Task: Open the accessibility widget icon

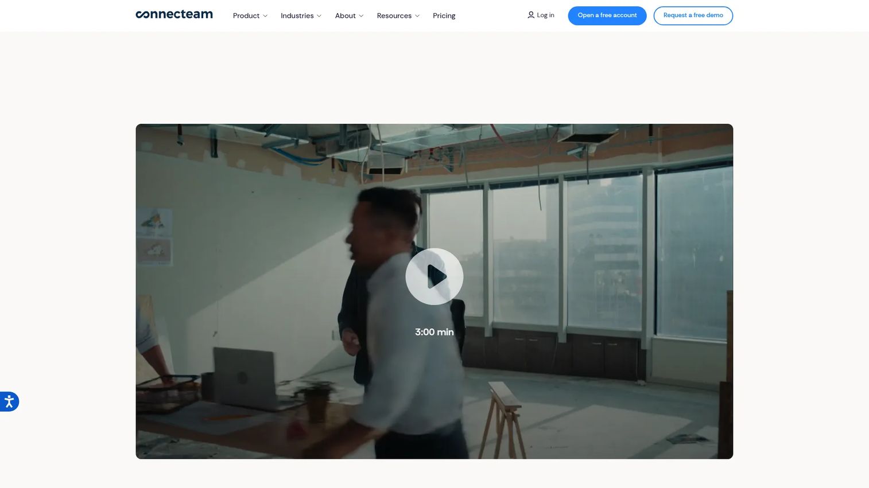Action: [9, 401]
